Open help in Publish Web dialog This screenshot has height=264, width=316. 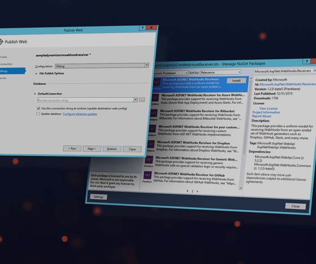(142, 28)
